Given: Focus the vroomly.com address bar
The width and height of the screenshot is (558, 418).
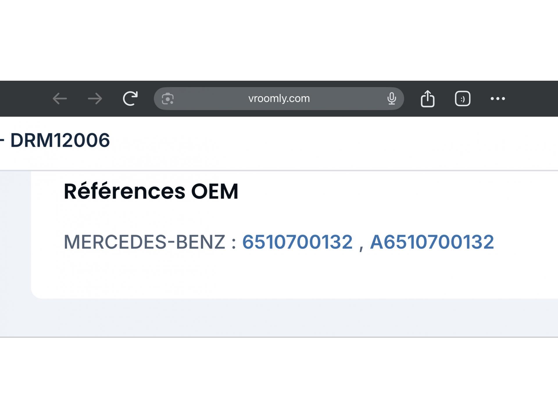Looking at the screenshot, I should (x=279, y=99).
